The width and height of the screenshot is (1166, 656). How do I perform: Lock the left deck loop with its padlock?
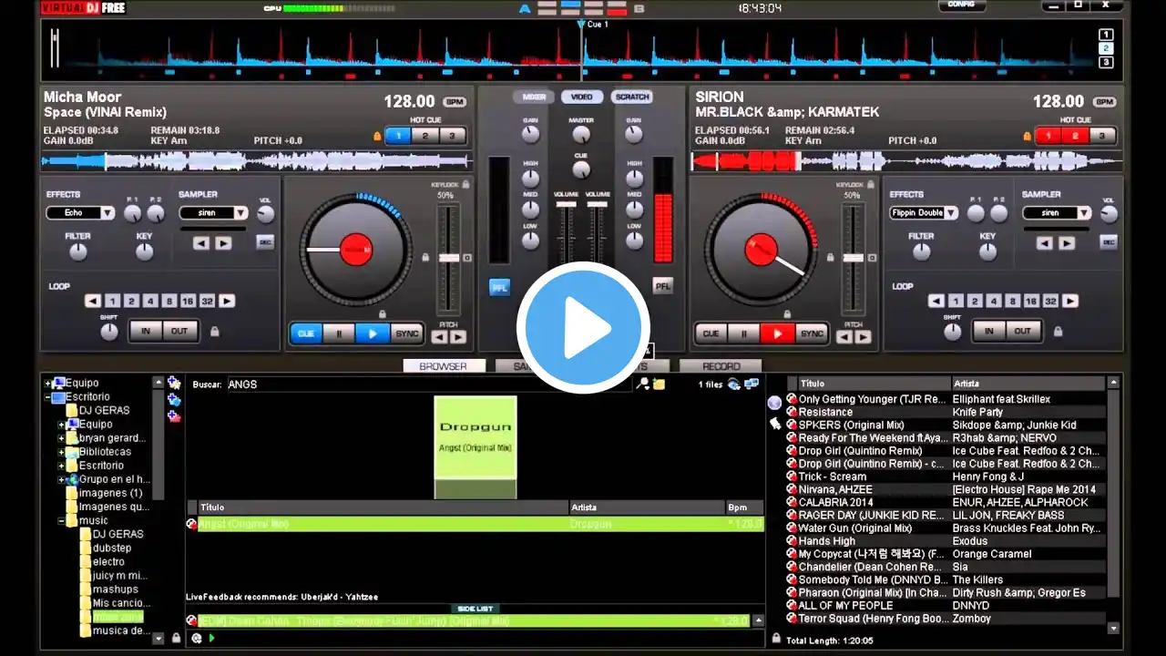tap(214, 332)
